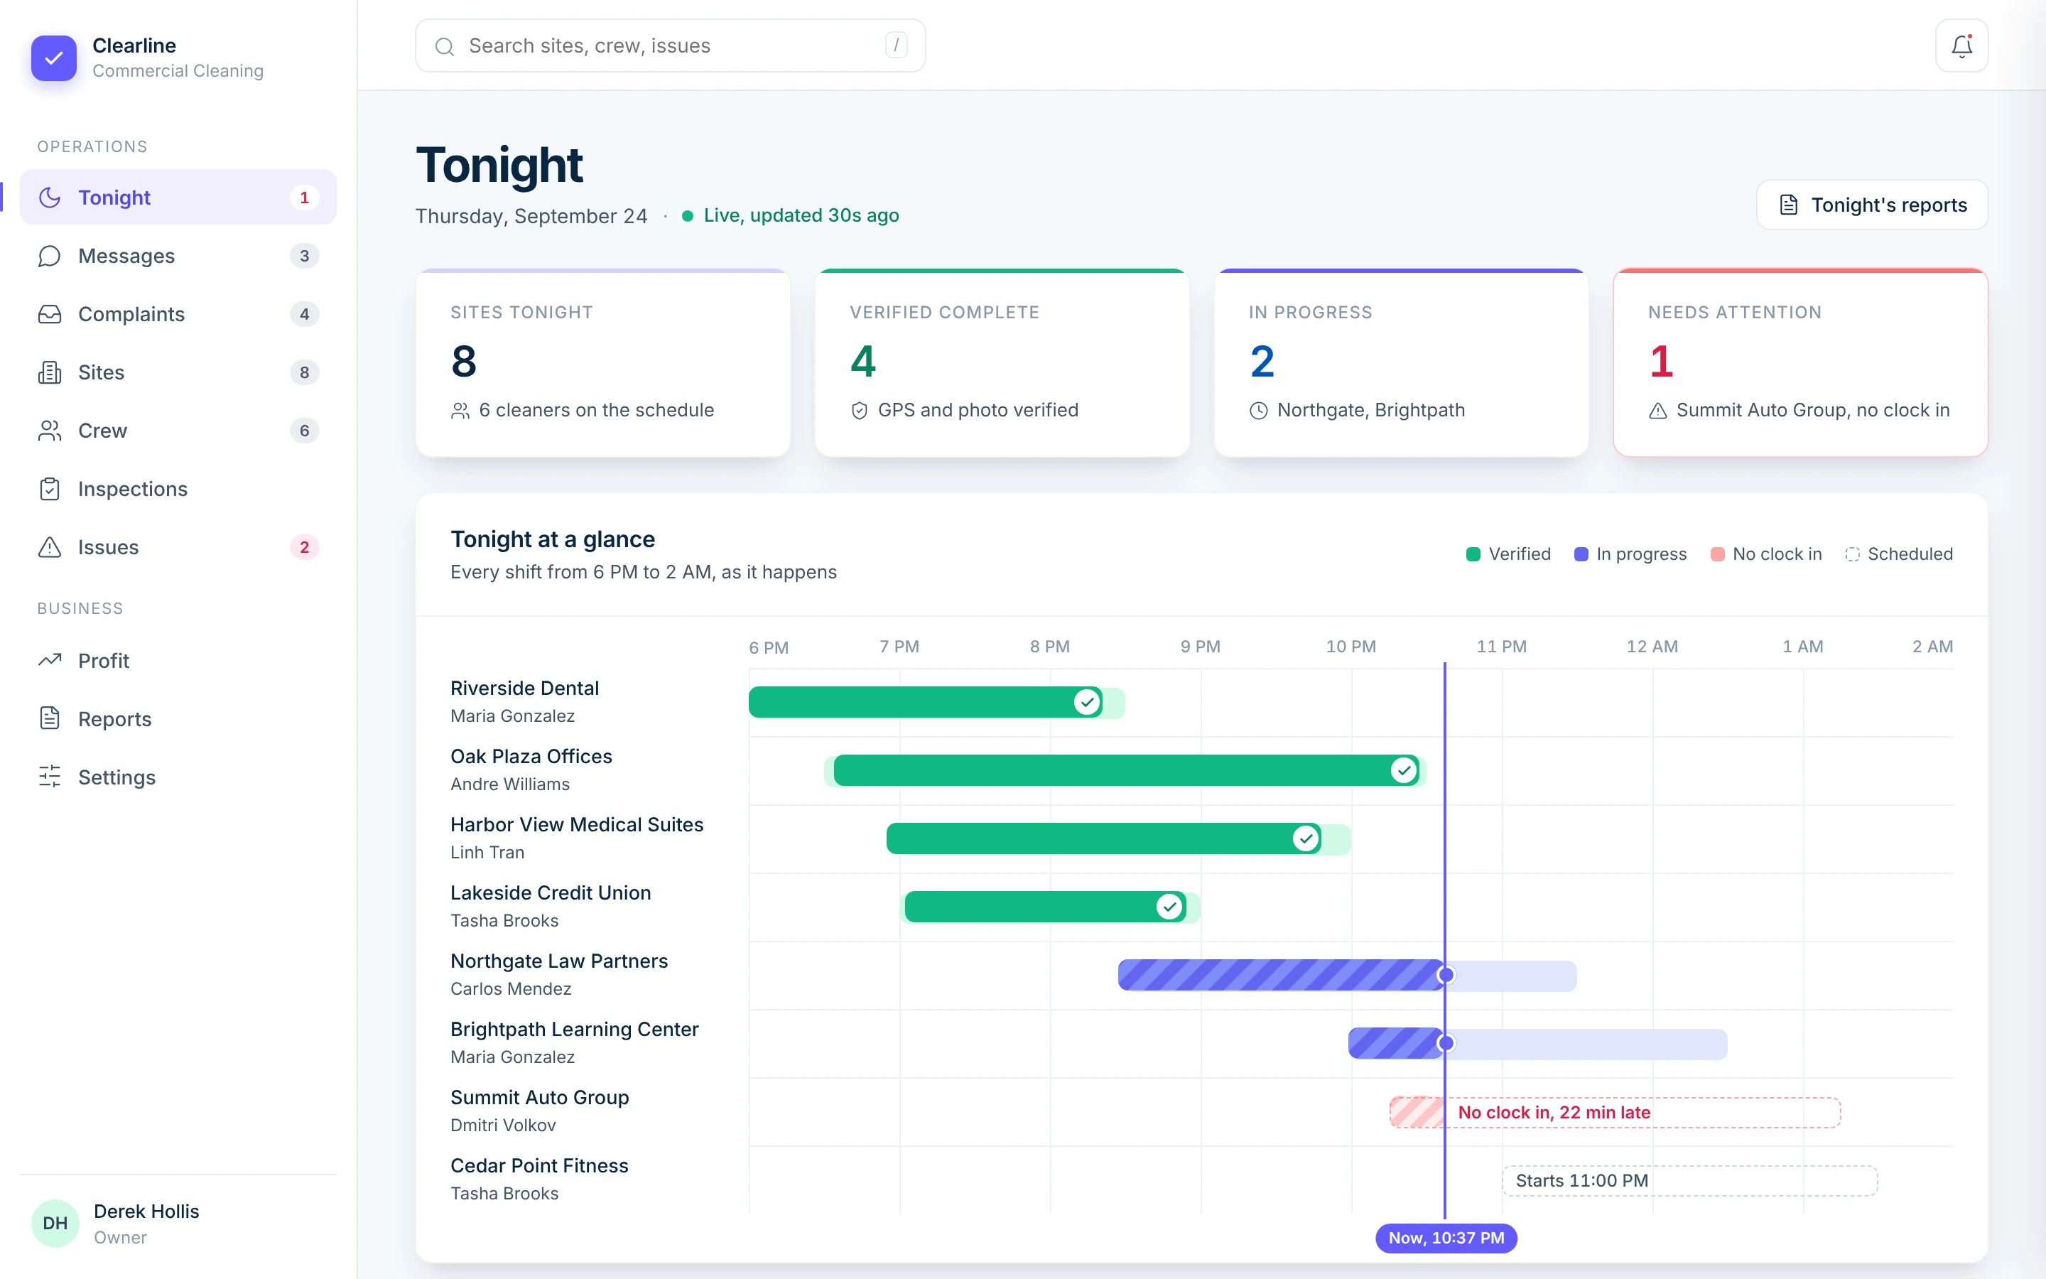Viewport: 2046px width, 1279px height.
Task: Open Messages from the sidebar
Action: tap(178, 256)
